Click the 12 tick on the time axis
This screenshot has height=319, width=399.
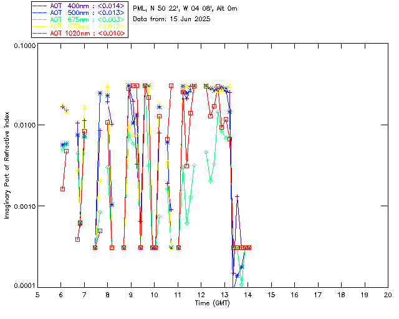pos(201,295)
